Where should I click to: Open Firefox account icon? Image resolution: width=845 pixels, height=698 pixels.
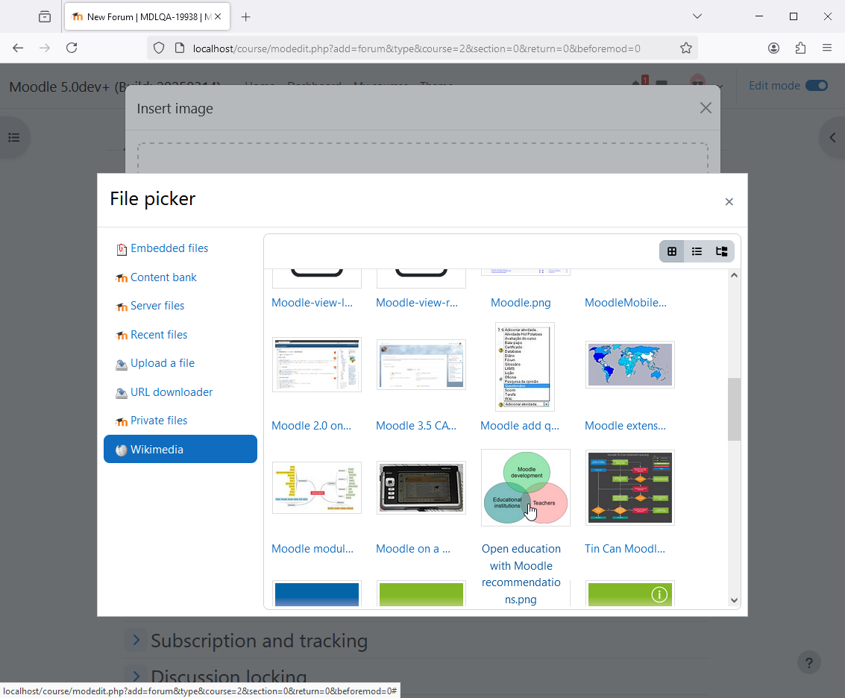[773, 48]
